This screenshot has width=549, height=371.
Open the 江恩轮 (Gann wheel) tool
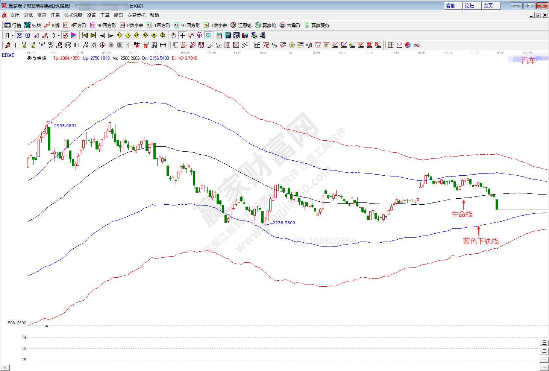[x=241, y=25]
